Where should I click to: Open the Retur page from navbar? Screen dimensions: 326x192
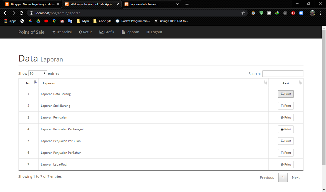point(85,32)
